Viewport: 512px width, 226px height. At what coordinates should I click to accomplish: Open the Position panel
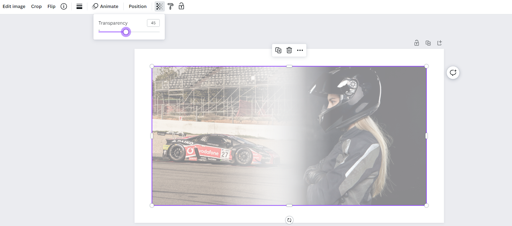click(x=138, y=6)
